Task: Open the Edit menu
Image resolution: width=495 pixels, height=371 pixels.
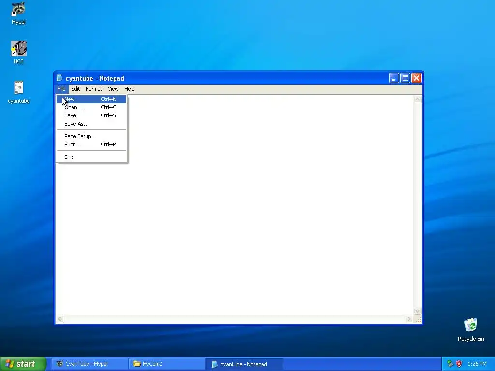Action: click(75, 89)
